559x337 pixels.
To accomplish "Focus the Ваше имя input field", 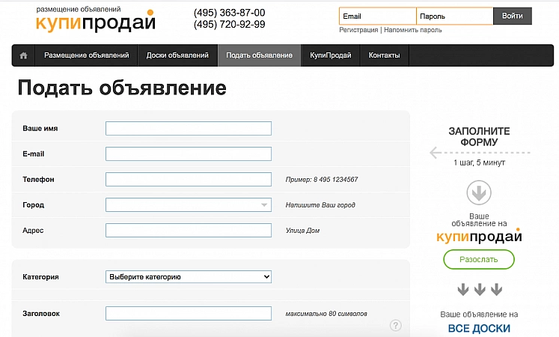I will [x=189, y=129].
